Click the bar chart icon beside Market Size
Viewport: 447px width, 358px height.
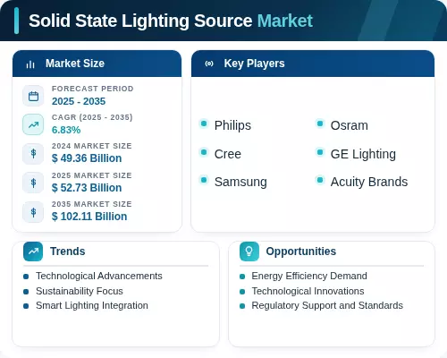point(30,64)
